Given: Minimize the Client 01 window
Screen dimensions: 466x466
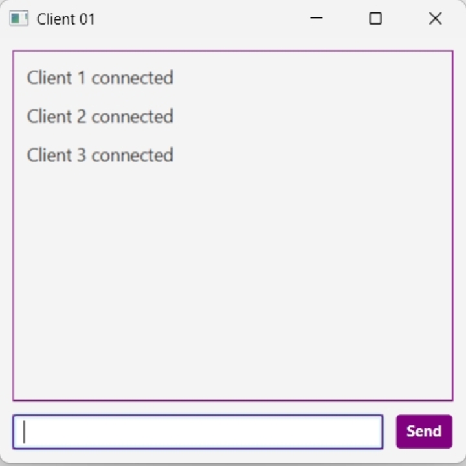Looking at the screenshot, I should 316,19.
